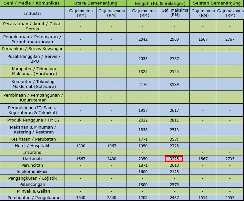This screenshot has height=201, width=244.
Task: Select the Industri header cell
Action: point(32,14)
